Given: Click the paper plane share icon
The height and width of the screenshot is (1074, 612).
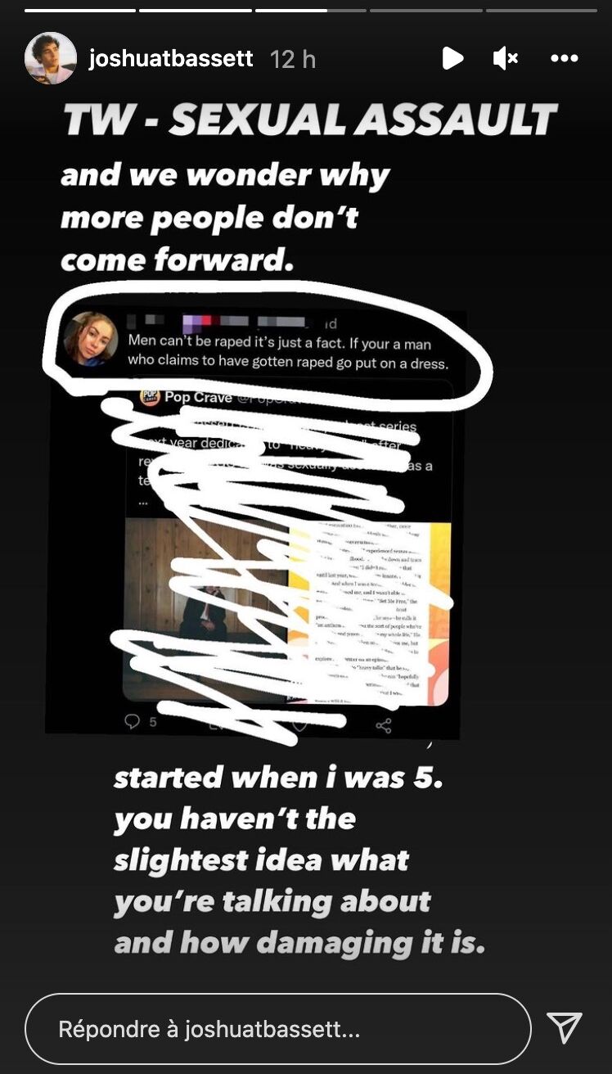Looking at the screenshot, I should (x=565, y=1027).
